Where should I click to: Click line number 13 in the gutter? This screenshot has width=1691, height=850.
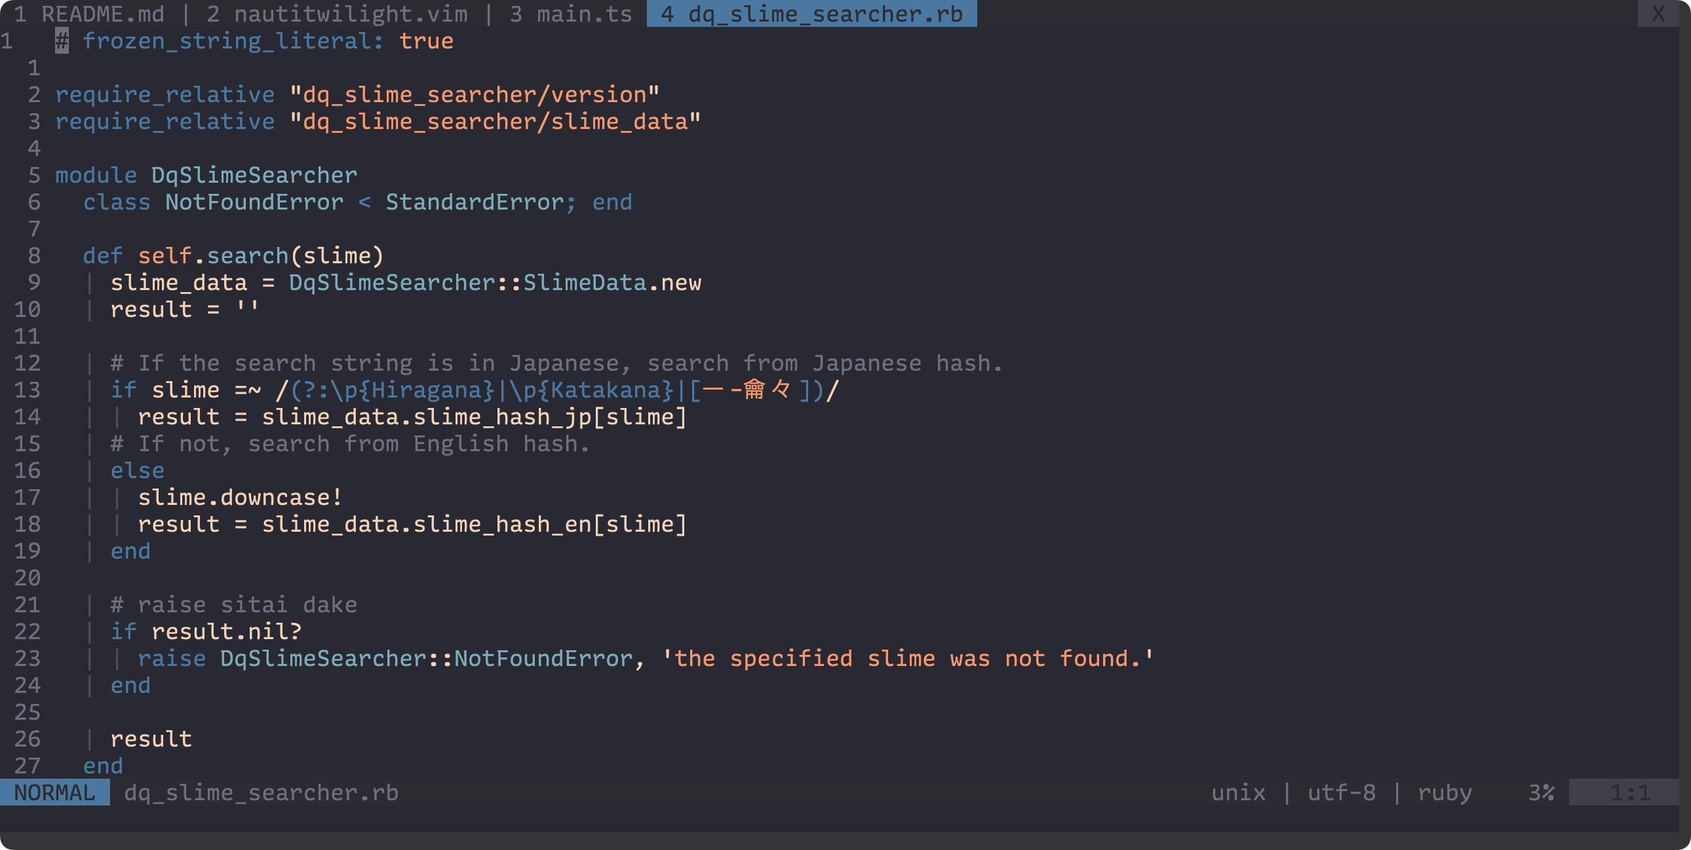click(x=27, y=390)
